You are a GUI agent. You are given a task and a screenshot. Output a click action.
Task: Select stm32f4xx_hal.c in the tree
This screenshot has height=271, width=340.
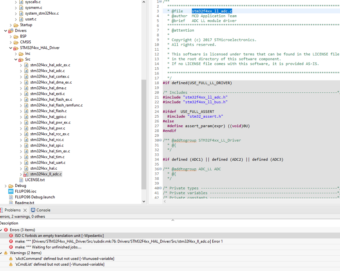[x=44, y=168]
